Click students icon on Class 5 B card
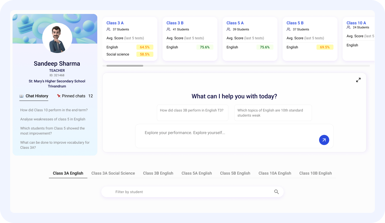385x223 pixels. coord(288,29)
